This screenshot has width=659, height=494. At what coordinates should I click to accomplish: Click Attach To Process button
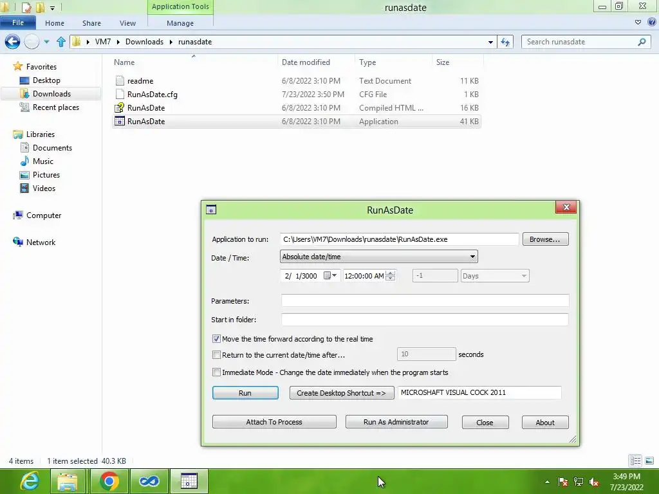pos(274,422)
